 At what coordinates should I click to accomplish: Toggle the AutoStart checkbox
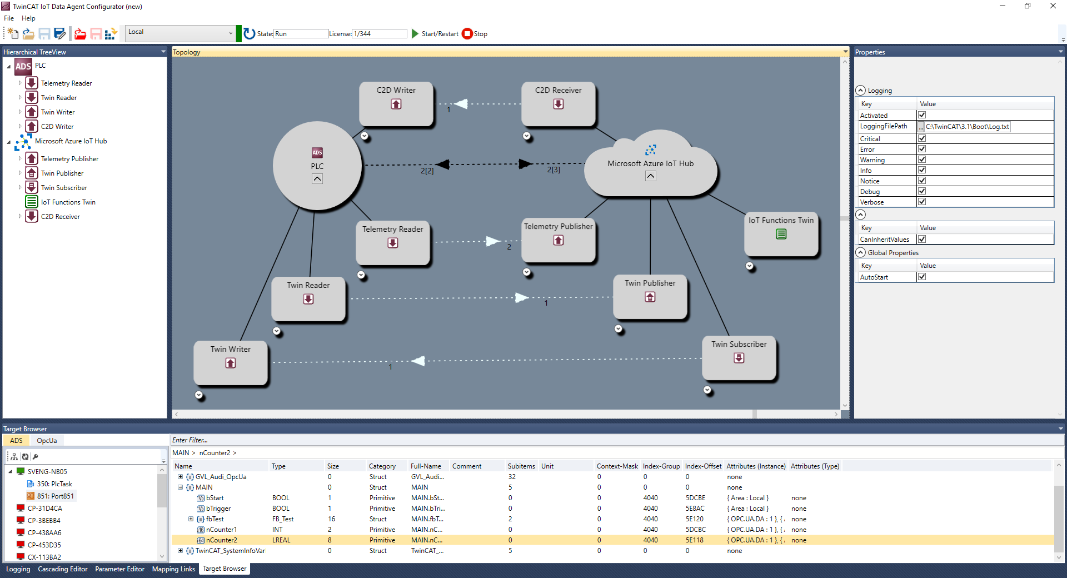922,277
